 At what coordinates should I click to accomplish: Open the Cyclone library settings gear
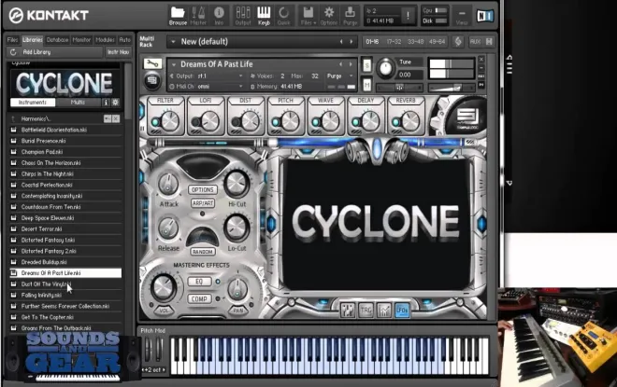115,102
